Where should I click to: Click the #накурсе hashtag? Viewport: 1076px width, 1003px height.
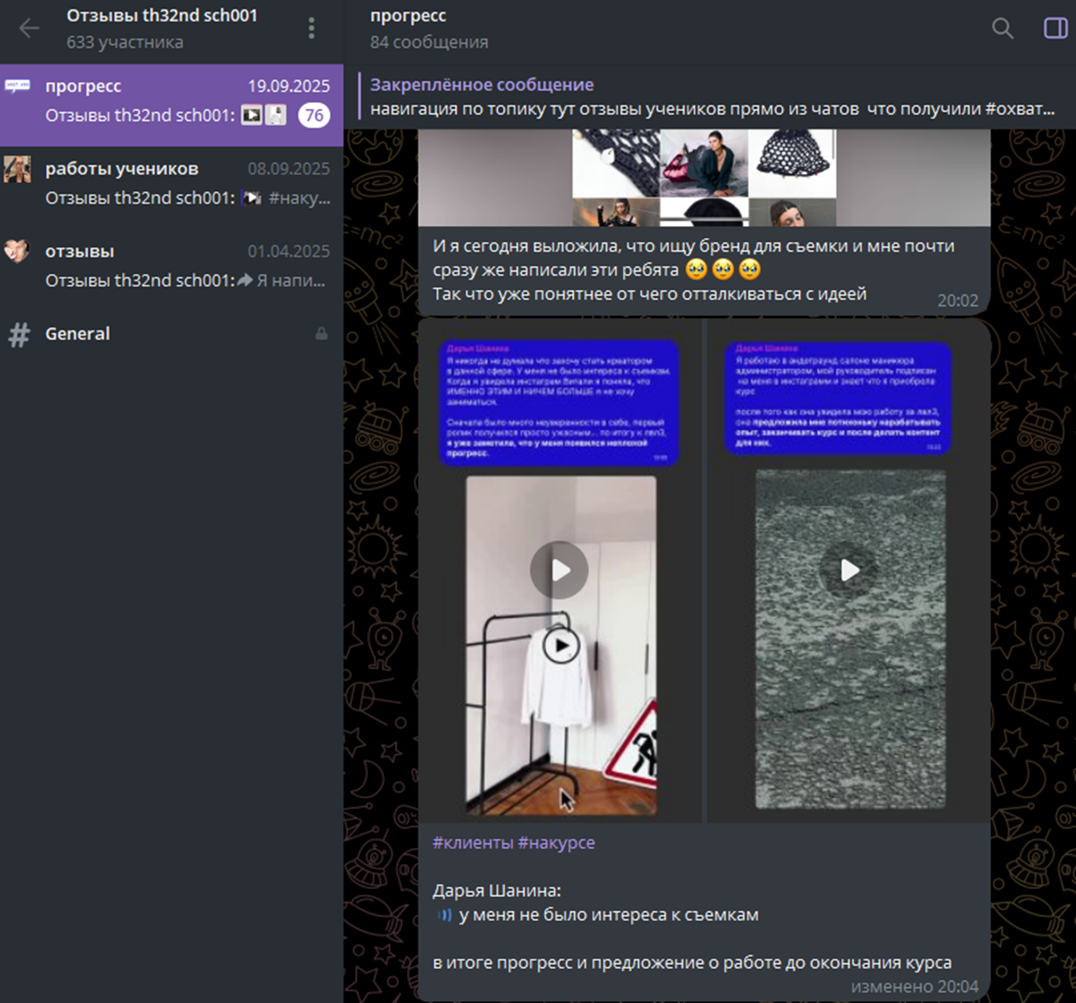pos(556,843)
